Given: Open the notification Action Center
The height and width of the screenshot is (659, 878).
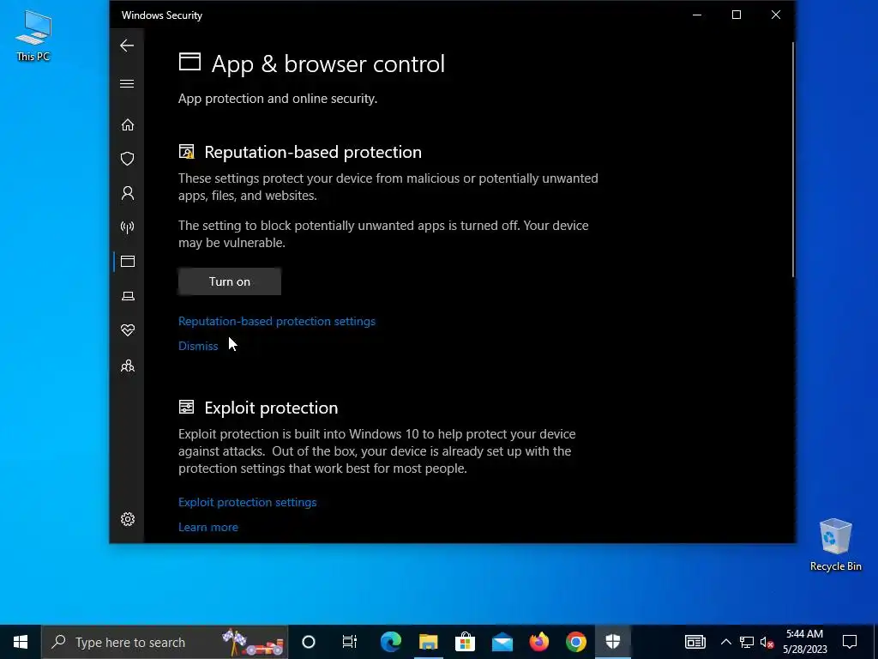Looking at the screenshot, I should (x=850, y=642).
